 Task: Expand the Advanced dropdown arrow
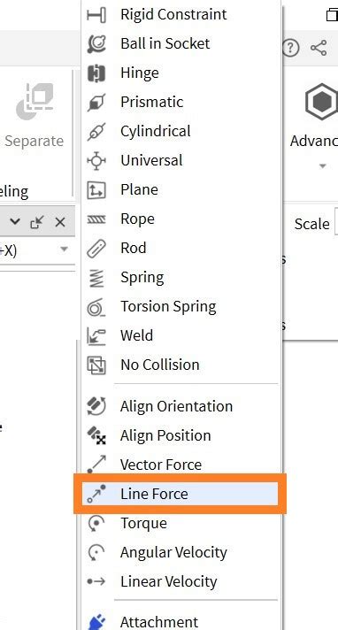pos(322,166)
